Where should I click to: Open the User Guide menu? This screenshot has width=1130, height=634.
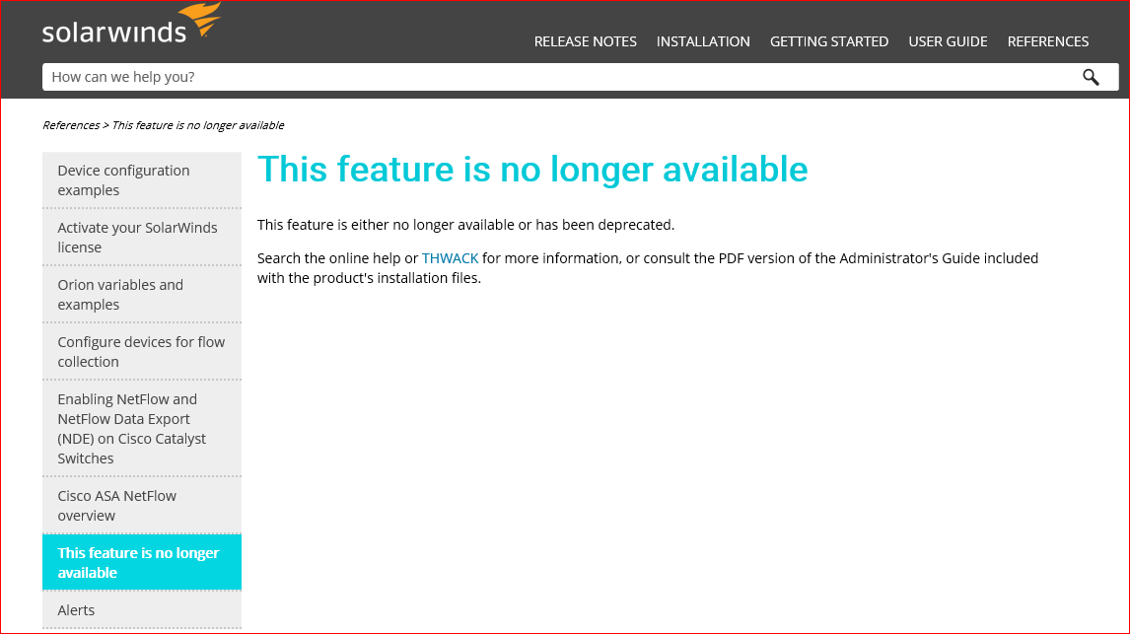[x=948, y=41]
